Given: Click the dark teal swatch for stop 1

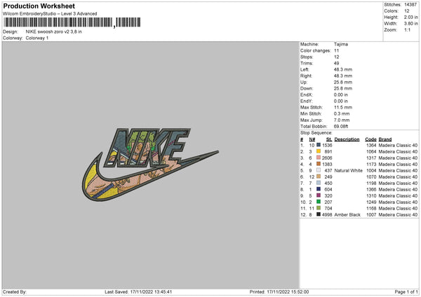Looking at the screenshot, I should coord(319,145).
